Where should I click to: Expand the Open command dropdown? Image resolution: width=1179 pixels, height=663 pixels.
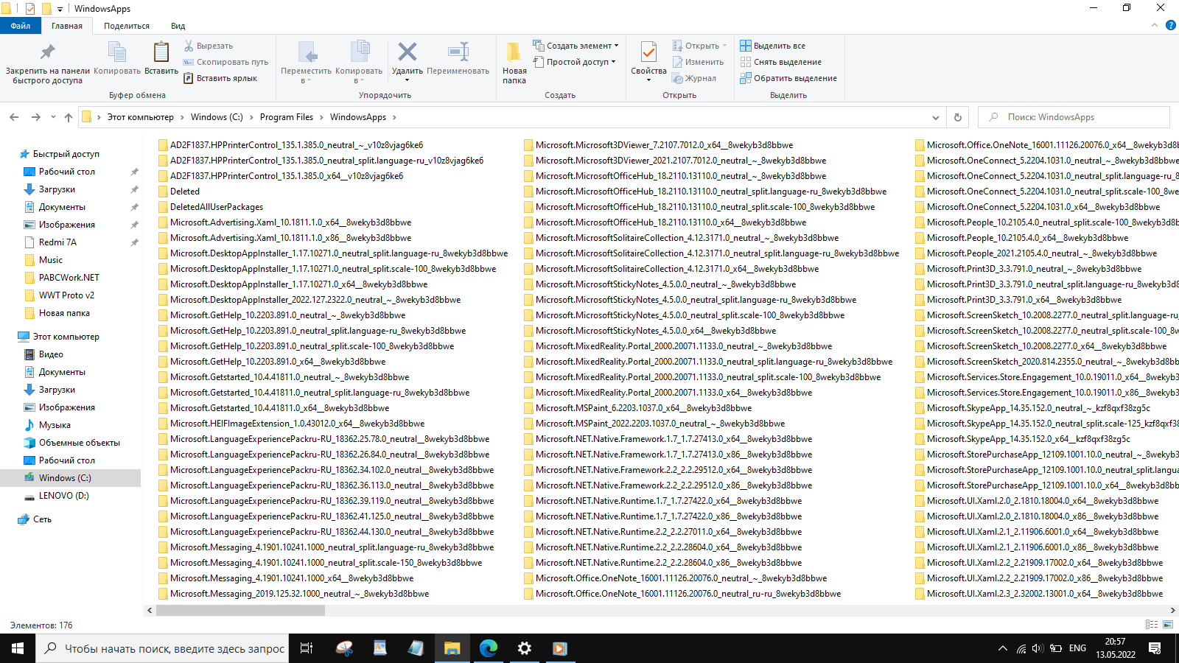point(724,46)
